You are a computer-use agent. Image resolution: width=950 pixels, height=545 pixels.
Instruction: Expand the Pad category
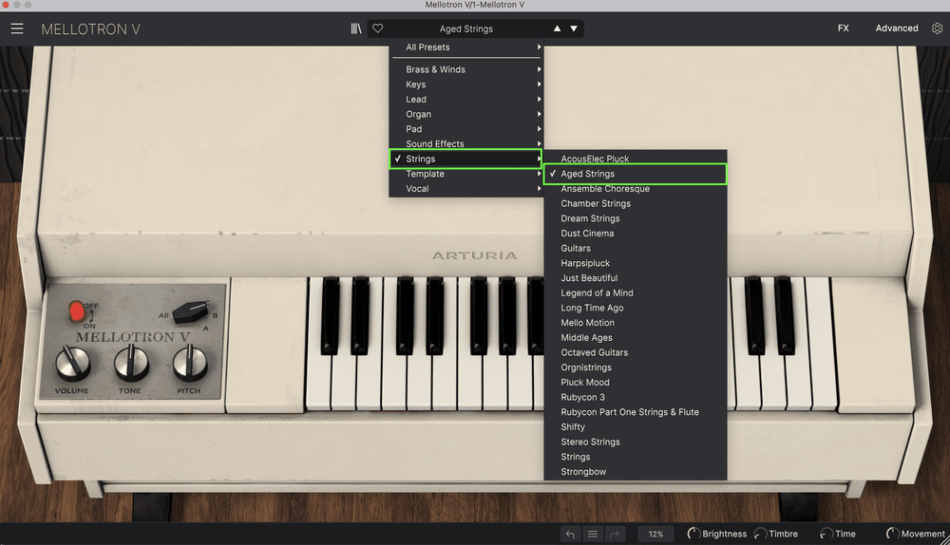coord(465,129)
